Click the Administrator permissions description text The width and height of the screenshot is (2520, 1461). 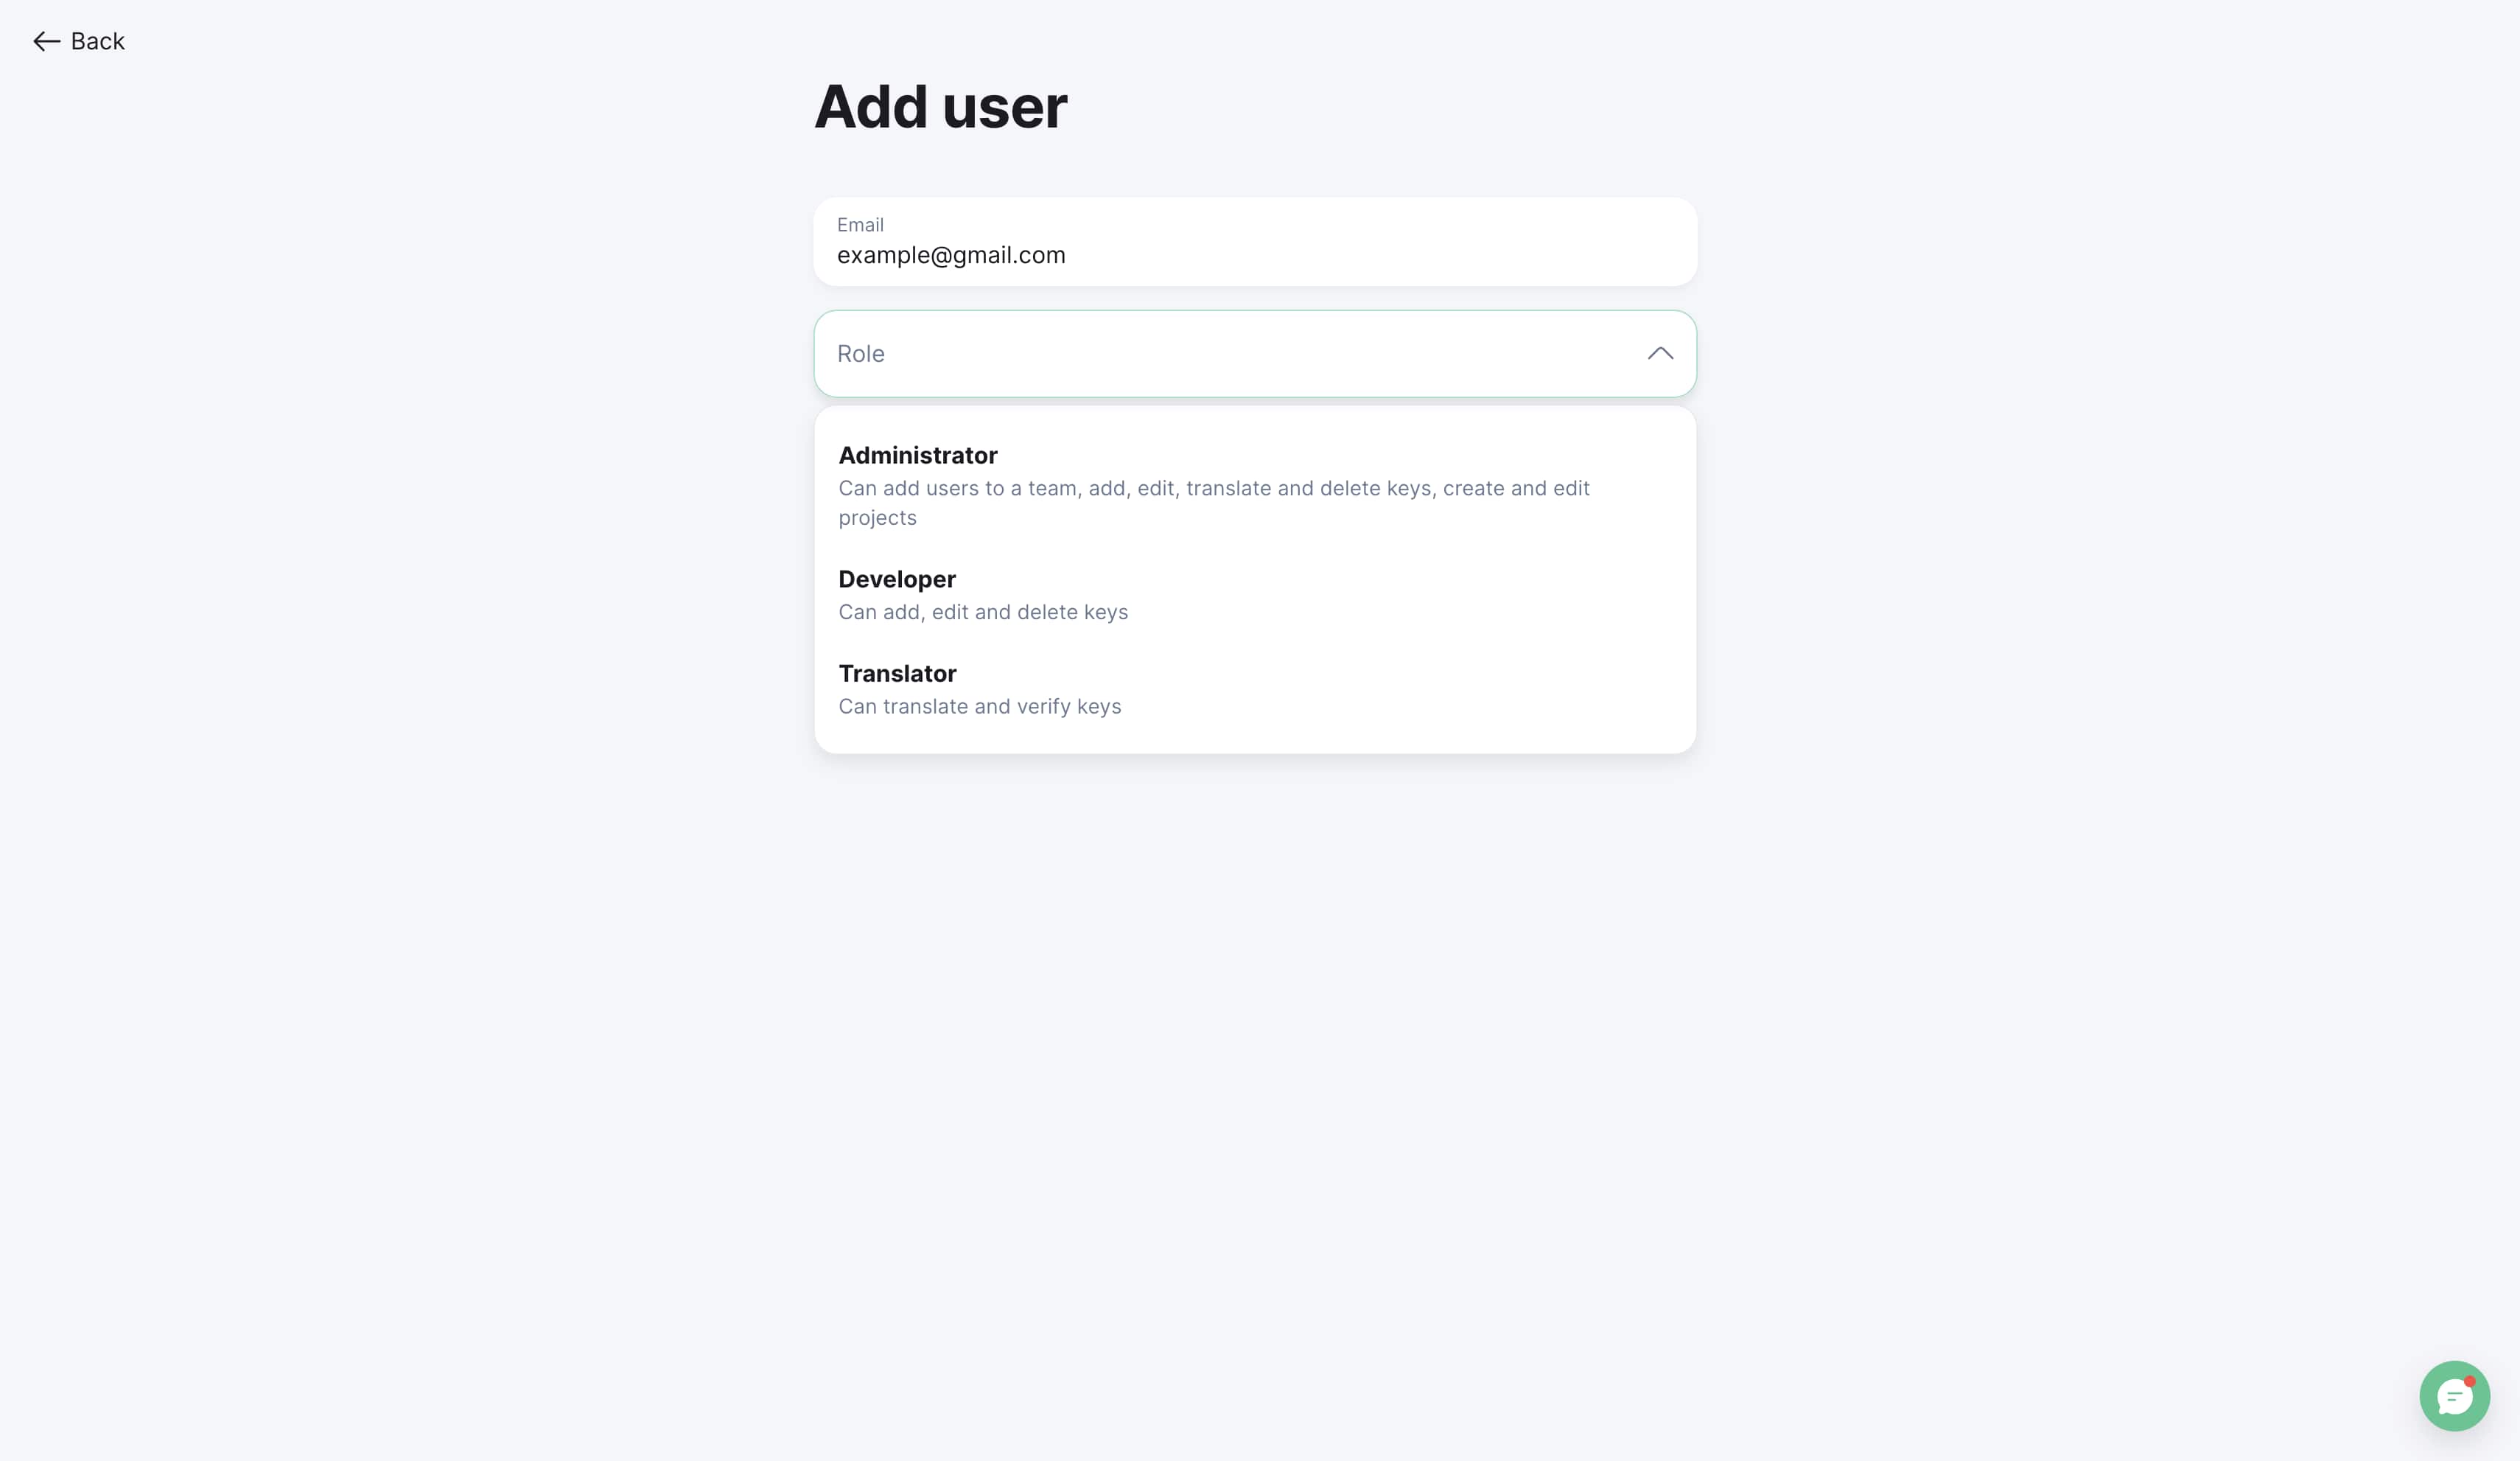(1214, 503)
